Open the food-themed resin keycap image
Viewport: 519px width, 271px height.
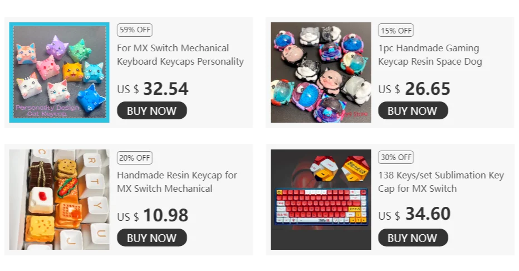[59, 200]
